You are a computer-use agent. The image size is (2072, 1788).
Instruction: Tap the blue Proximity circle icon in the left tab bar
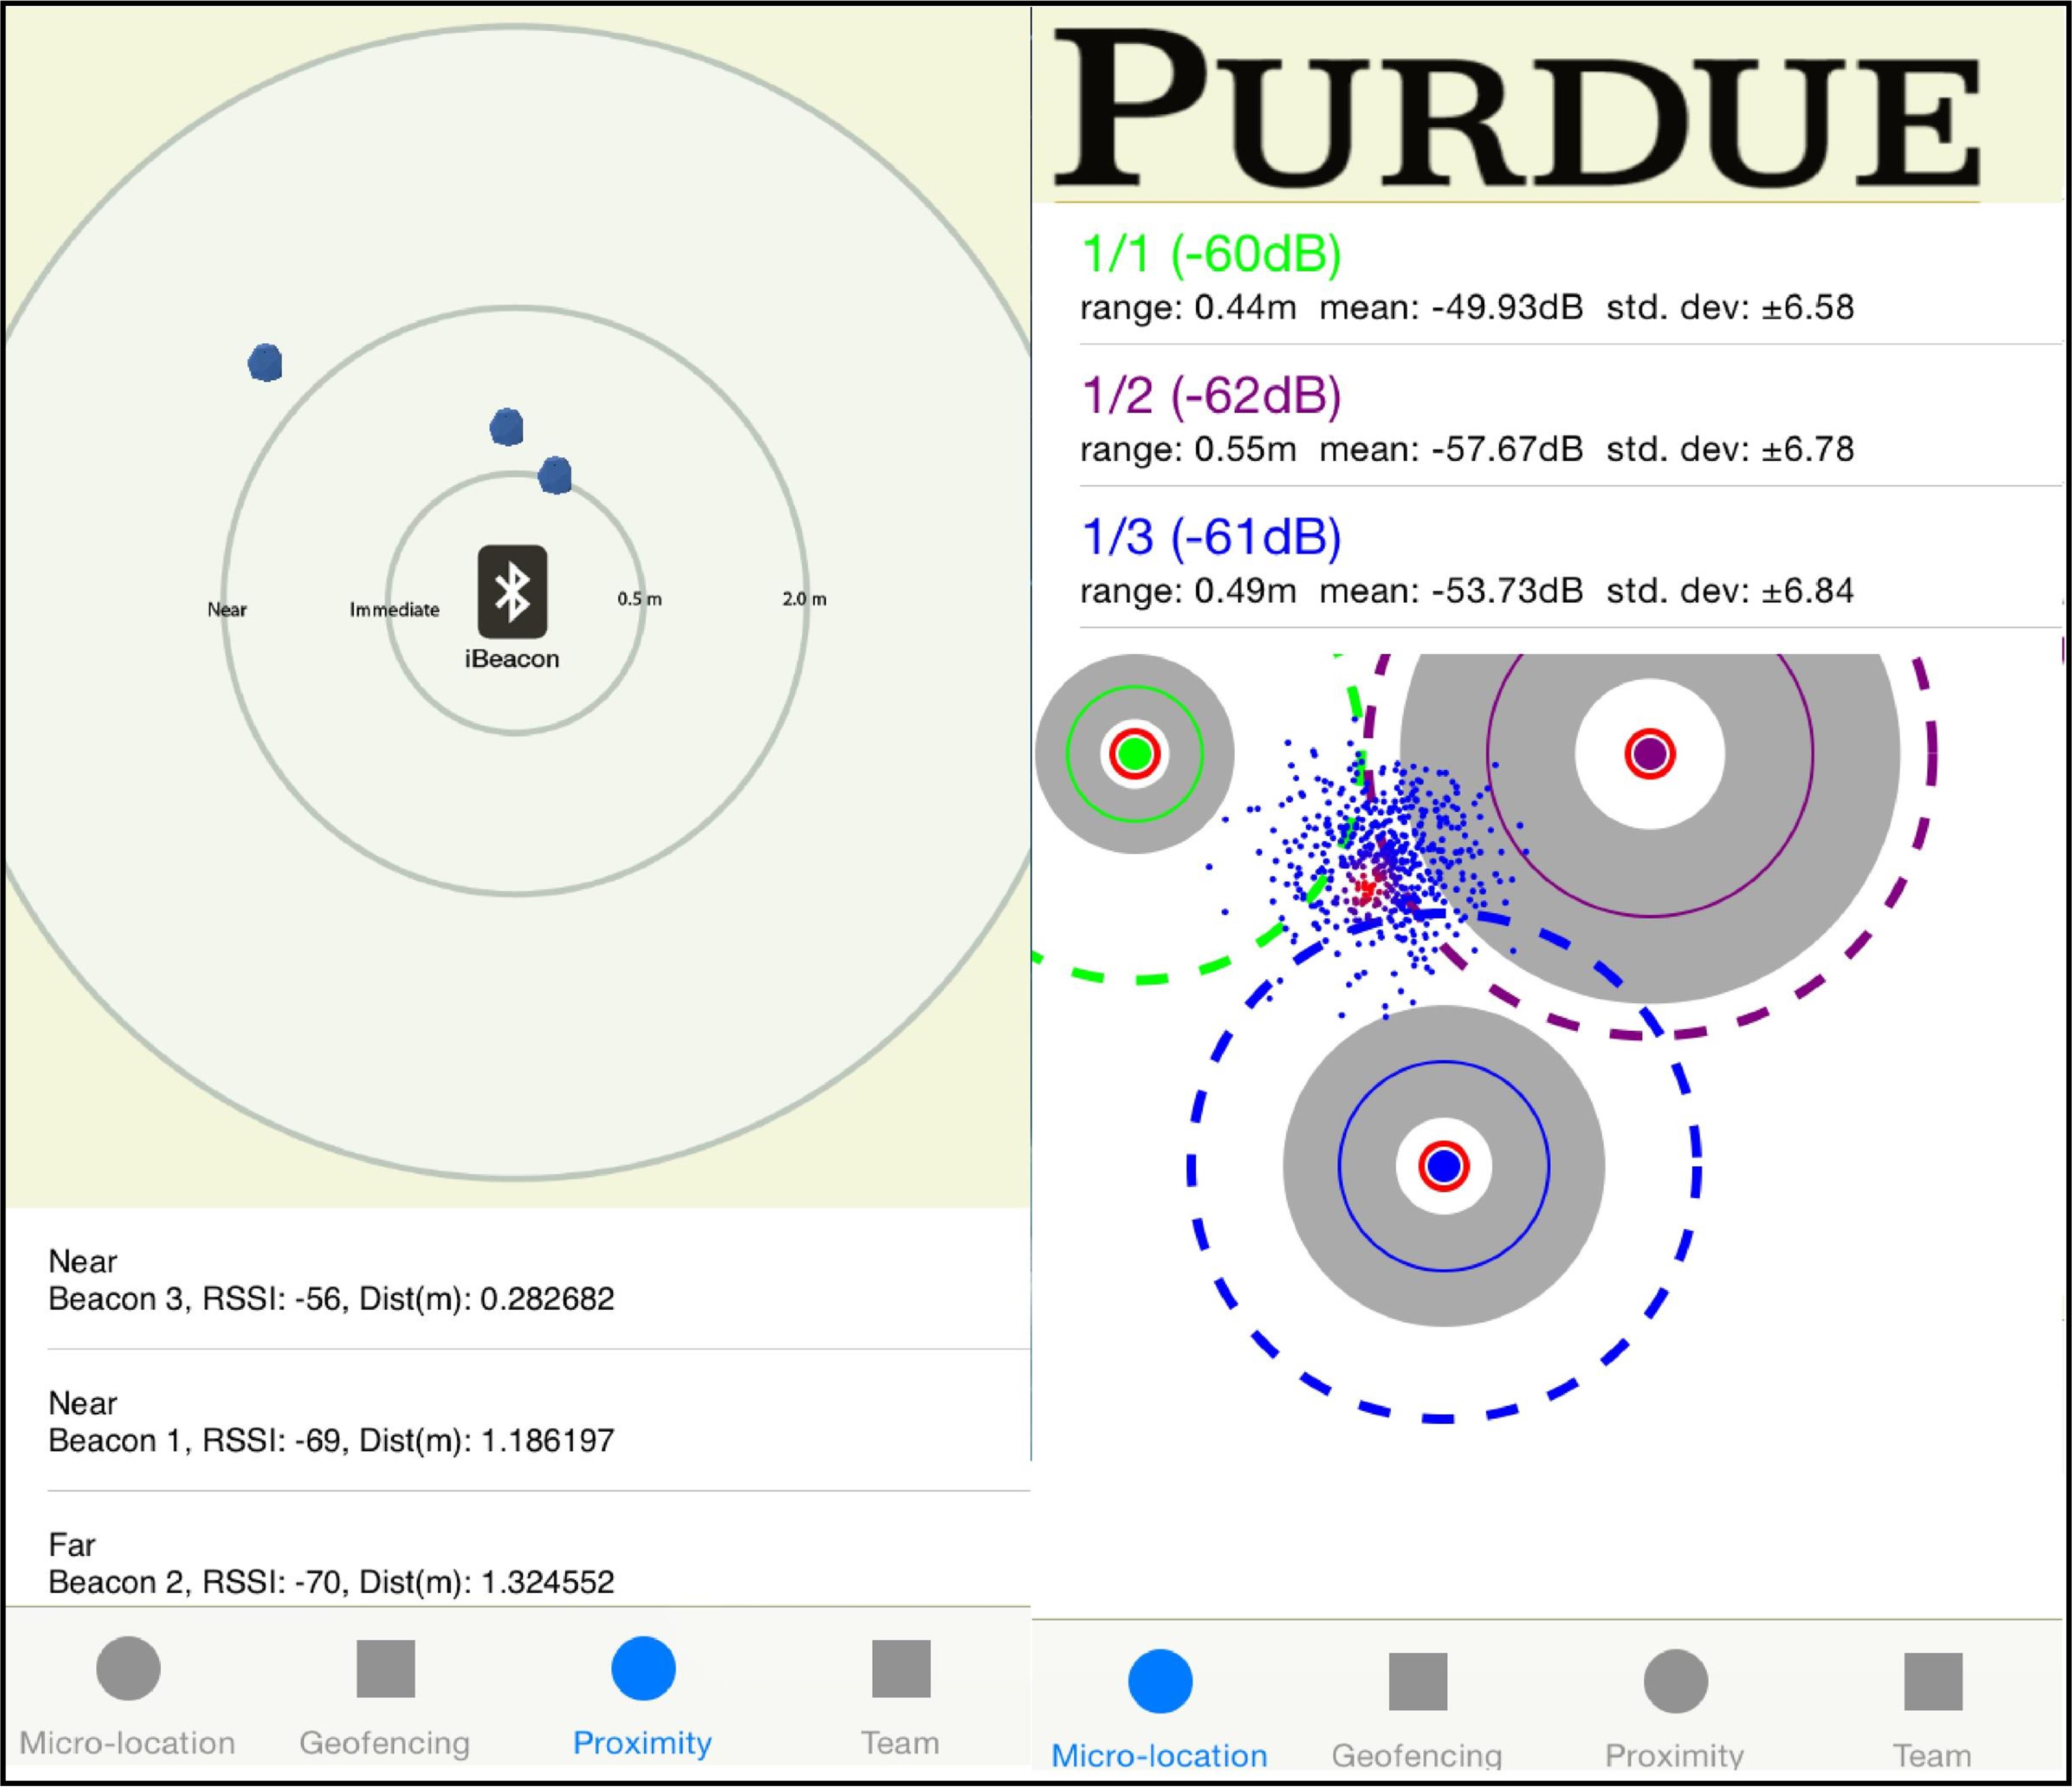click(x=643, y=1668)
